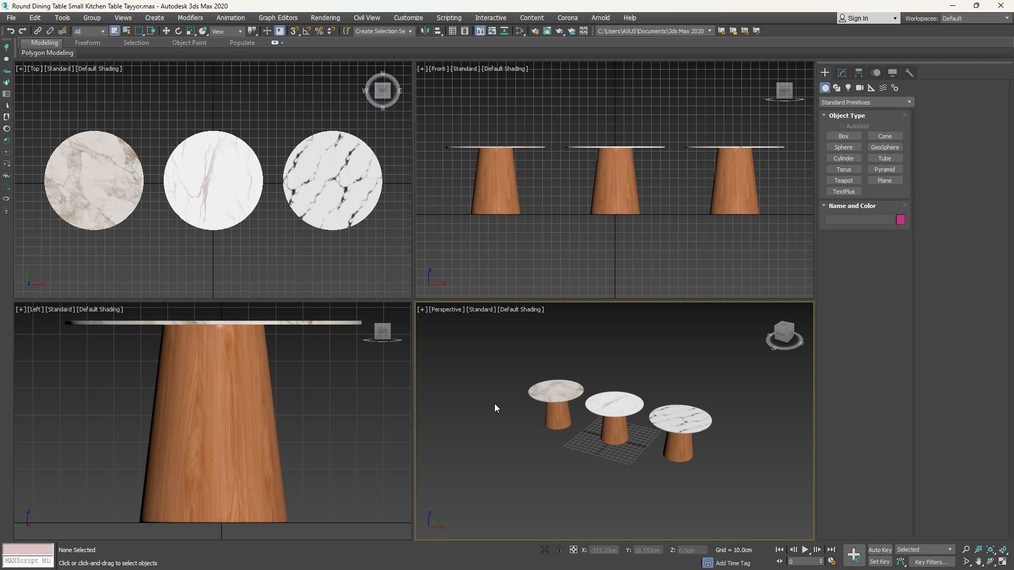Select the Helpers category icon
This screenshot has height=570, width=1014.
(x=871, y=88)
